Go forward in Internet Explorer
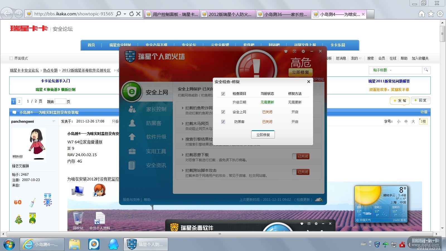The height and width of the screenshot is (251, 446). tap(18, 13)
